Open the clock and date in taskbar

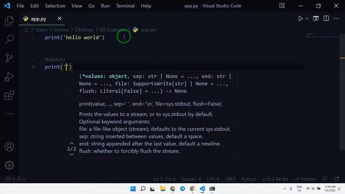pyautogui.click(x=330, y=189)
